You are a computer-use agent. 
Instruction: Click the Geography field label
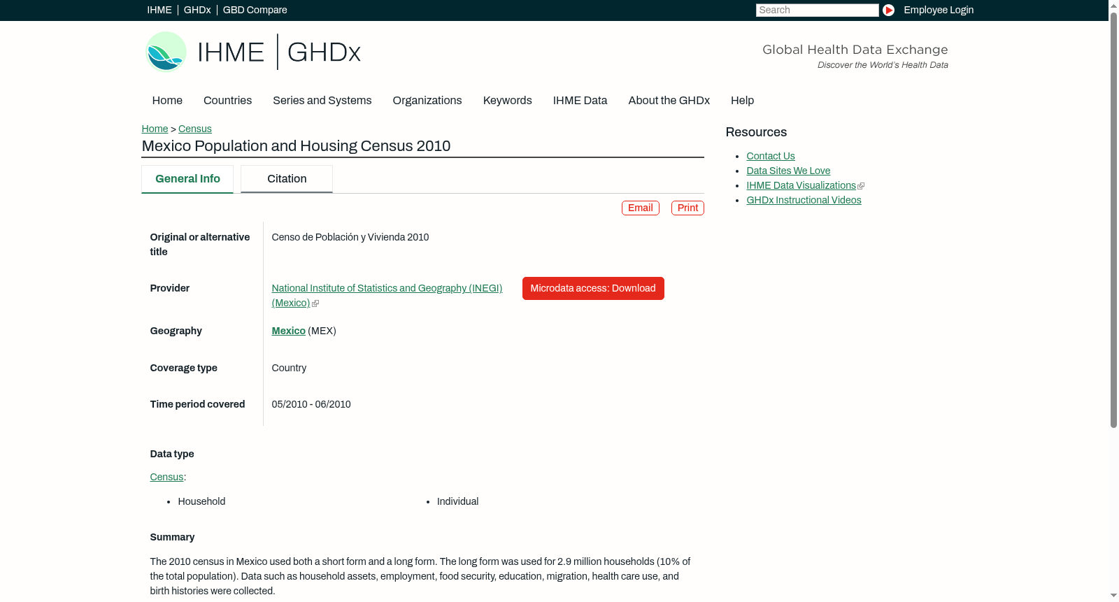click(176, 331)
